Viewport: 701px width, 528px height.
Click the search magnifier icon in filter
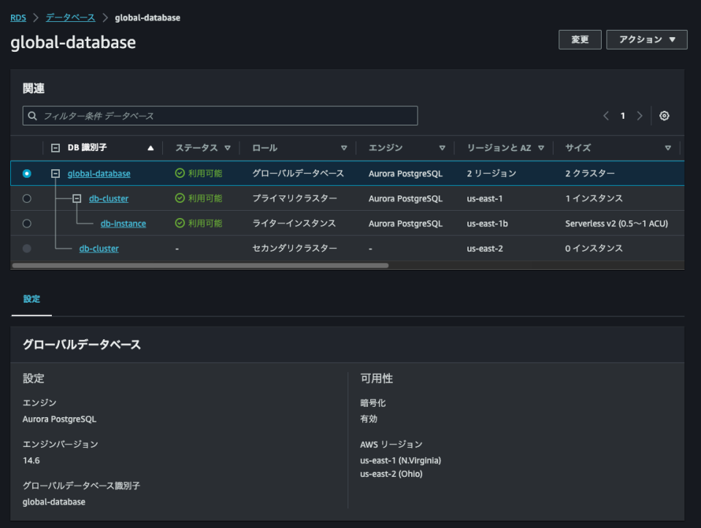32,116
